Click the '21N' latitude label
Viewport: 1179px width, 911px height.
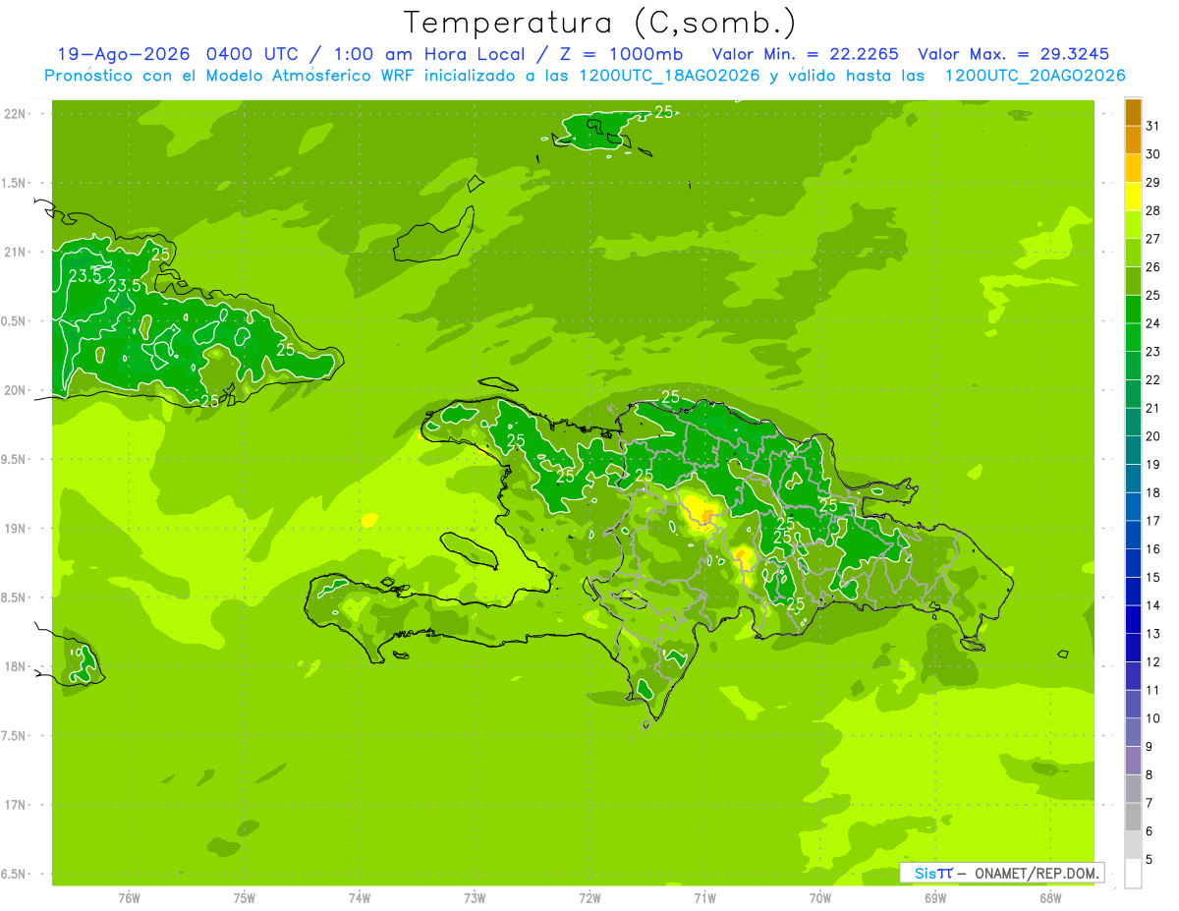coord(15,253)
